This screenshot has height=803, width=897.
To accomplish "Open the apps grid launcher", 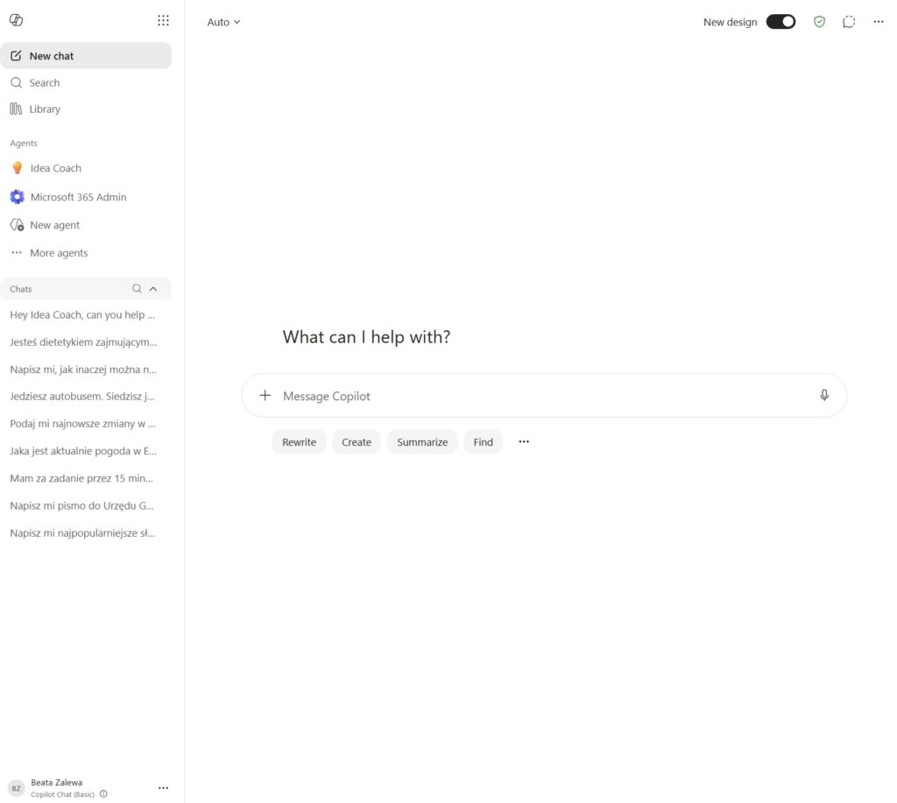I will pos(163,21).
